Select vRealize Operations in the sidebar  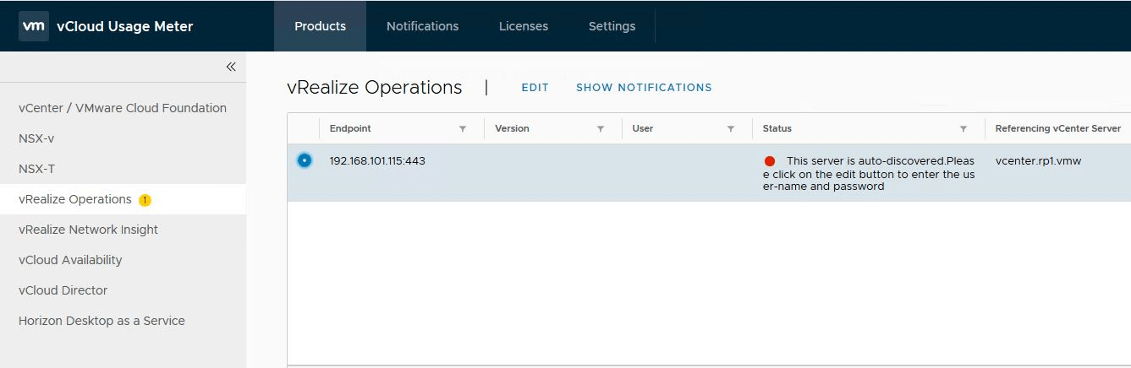tap(123, 199)
